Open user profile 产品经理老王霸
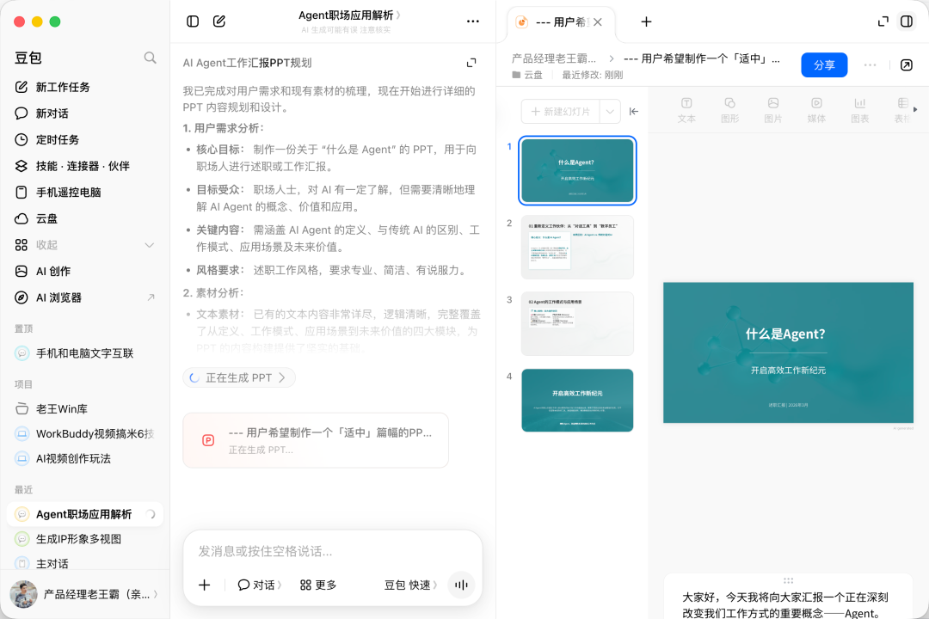Screen dimensions: 929x619 coord(84,594)
